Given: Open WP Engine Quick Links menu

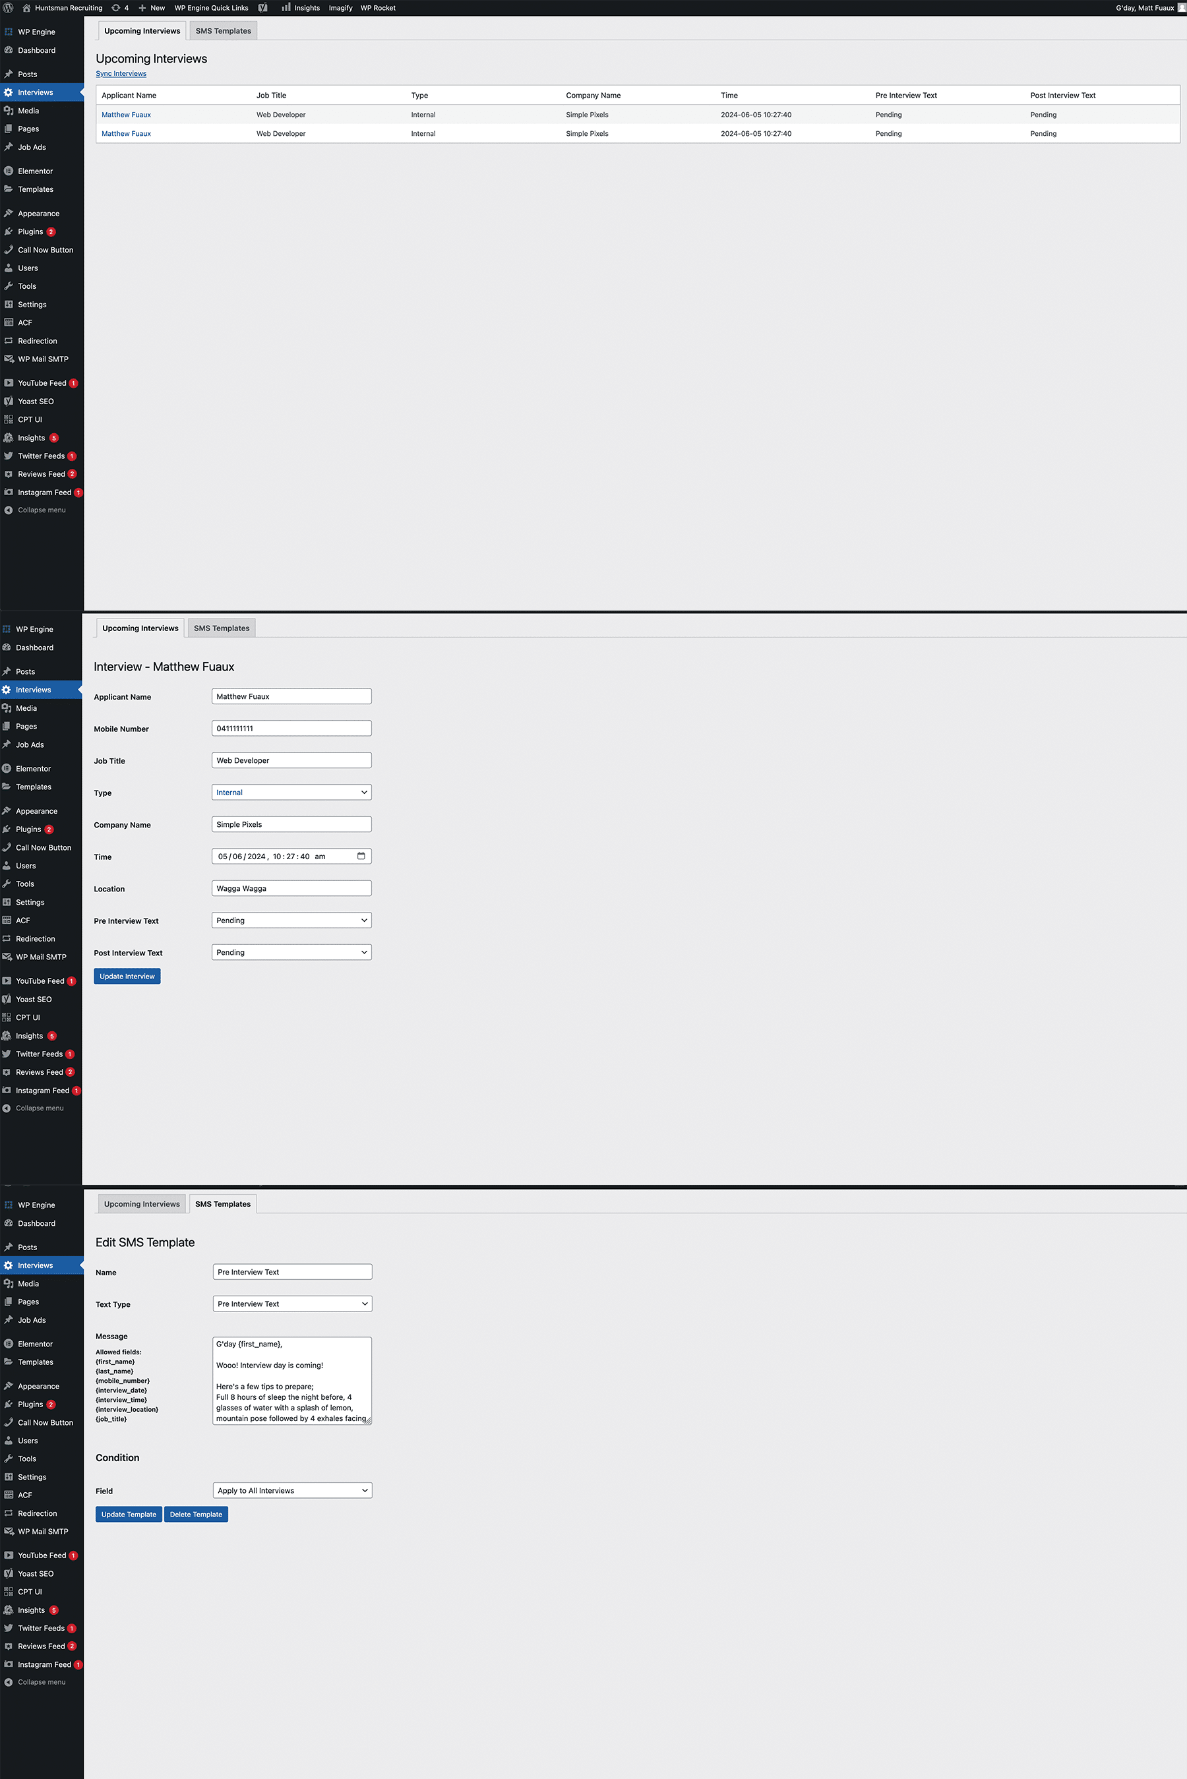Looking at the screenshot, I should click(211, 7).
